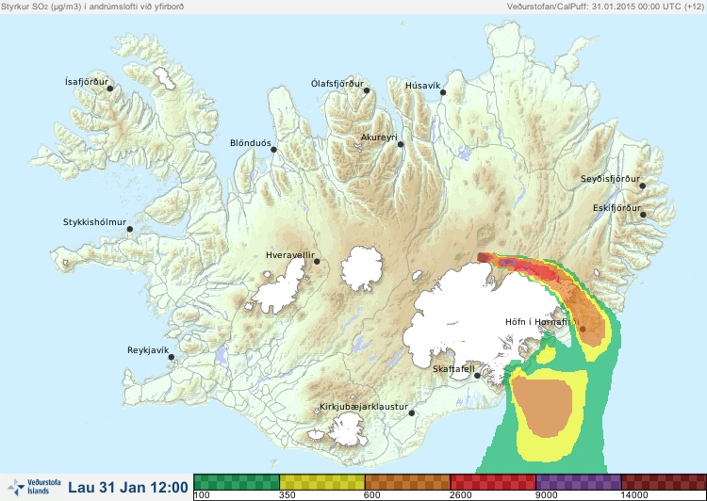707x501 pixels.
Task: Click the 'Hveravellir' map label
Action: (290, 255)
